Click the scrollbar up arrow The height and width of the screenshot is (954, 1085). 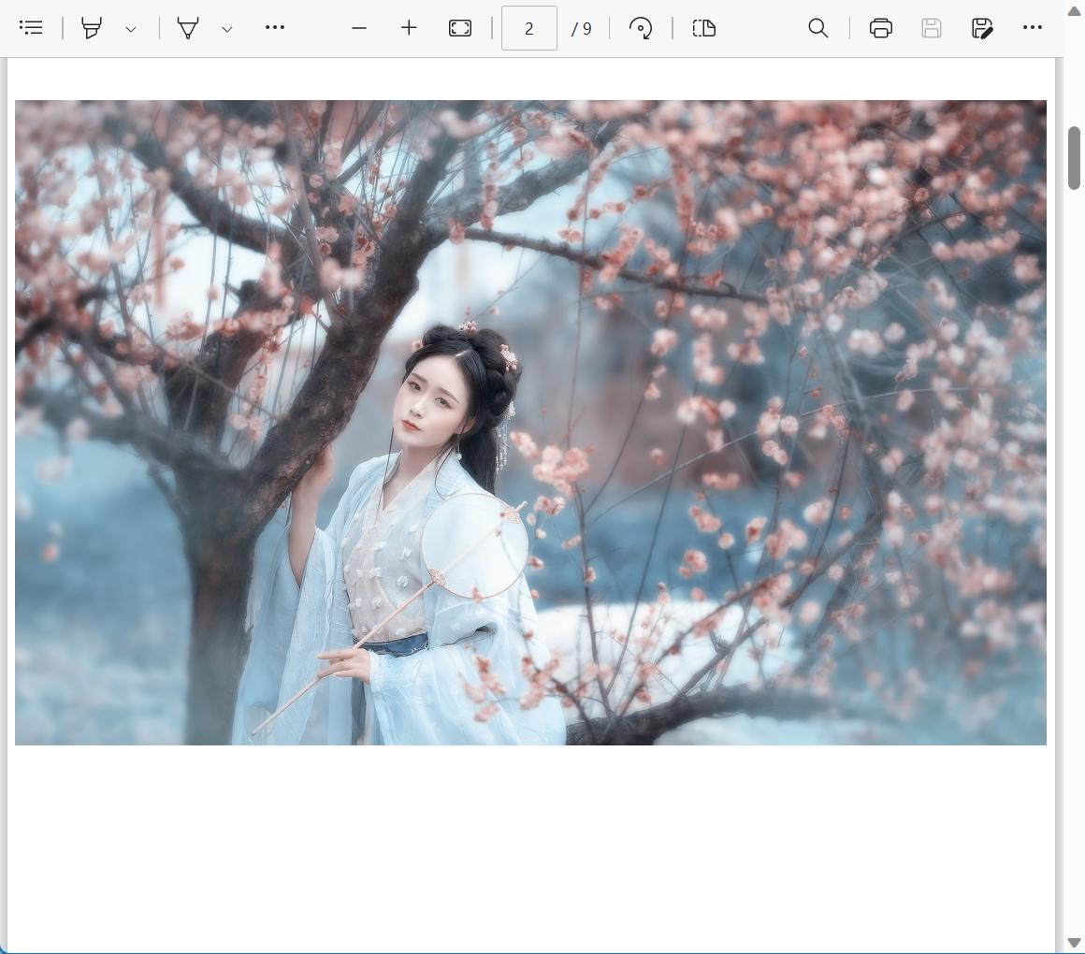pos(1074,11)
